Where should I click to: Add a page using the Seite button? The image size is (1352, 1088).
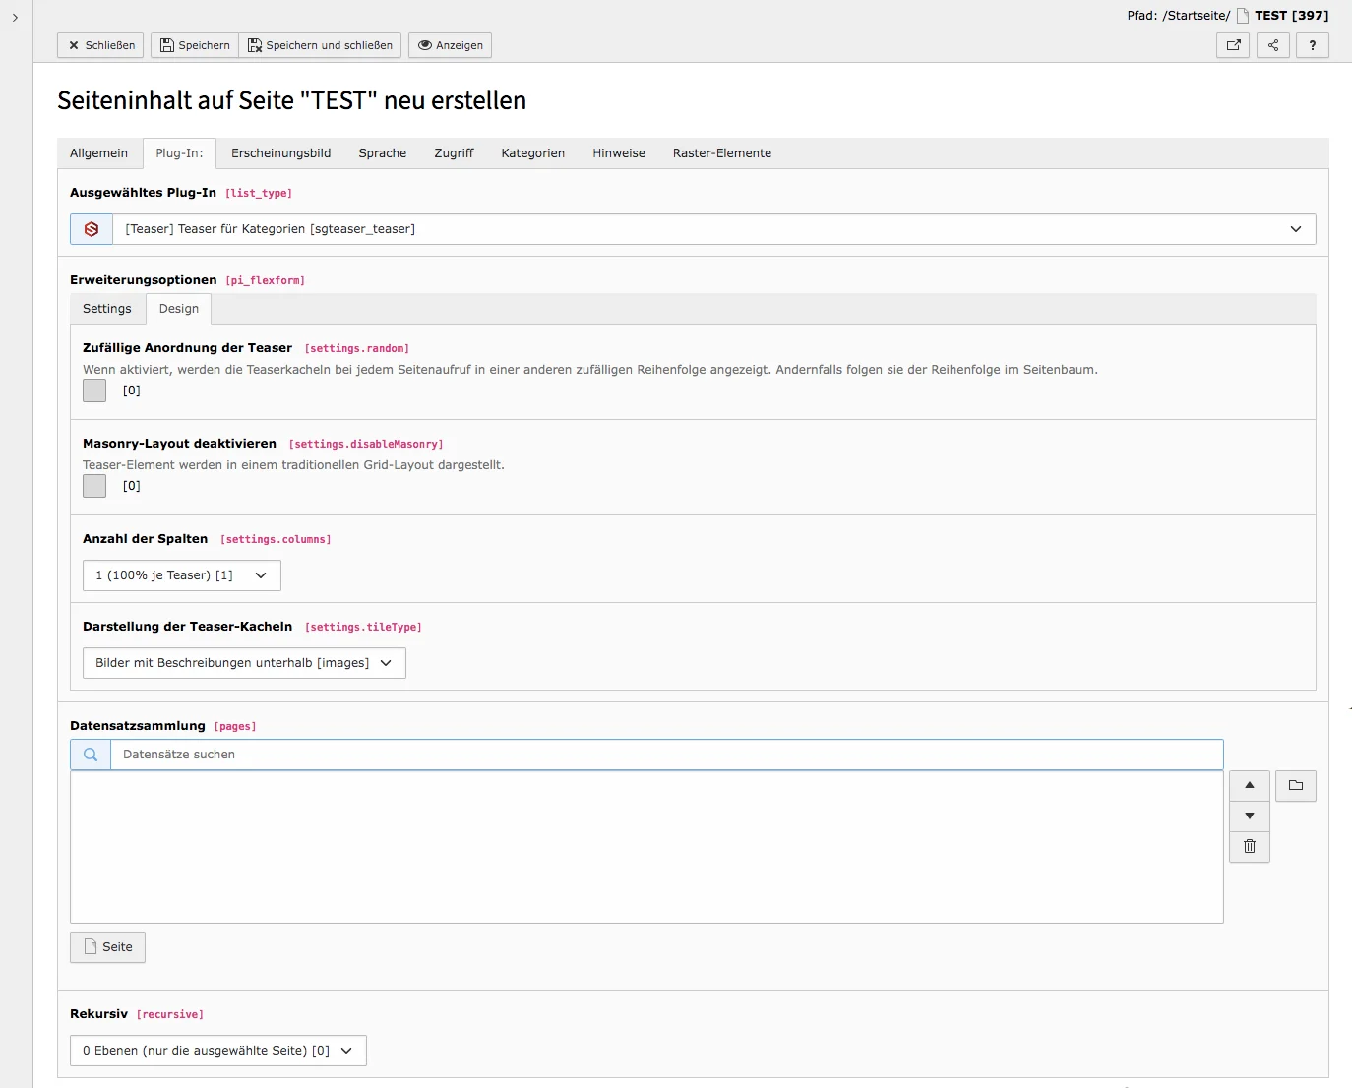coord(107,946)
